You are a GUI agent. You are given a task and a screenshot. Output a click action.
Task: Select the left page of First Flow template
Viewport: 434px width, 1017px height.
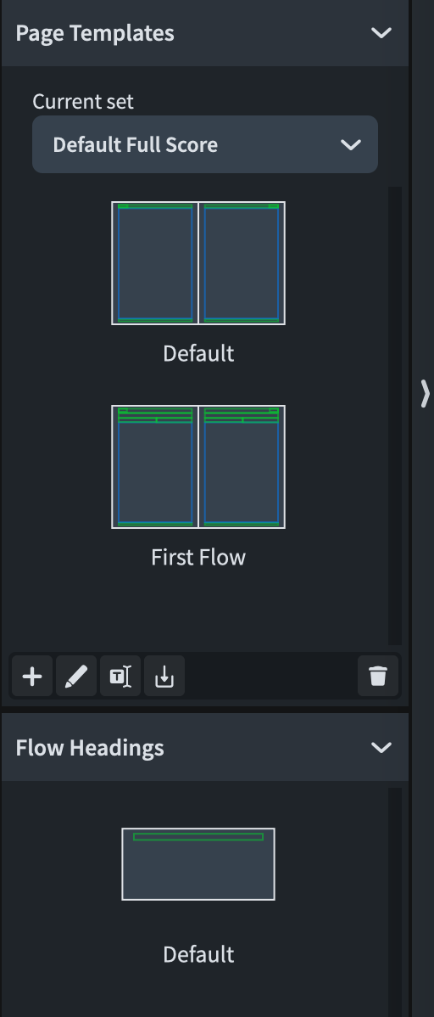point(155,467)
